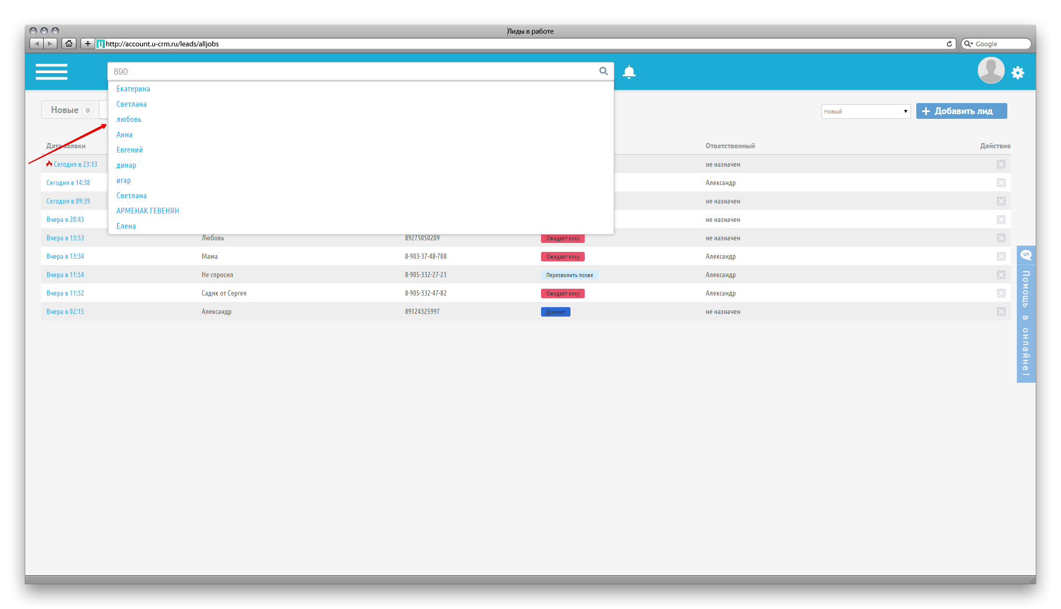Open the user profile avatar

pyautogui.click(x=990, y=70)
